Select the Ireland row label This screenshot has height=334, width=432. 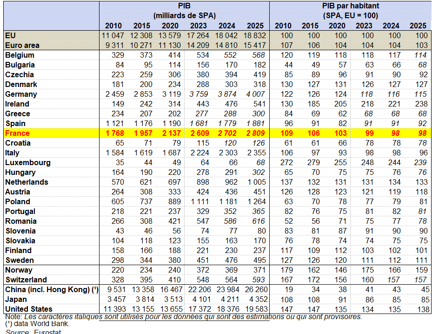tap(17, 104)
